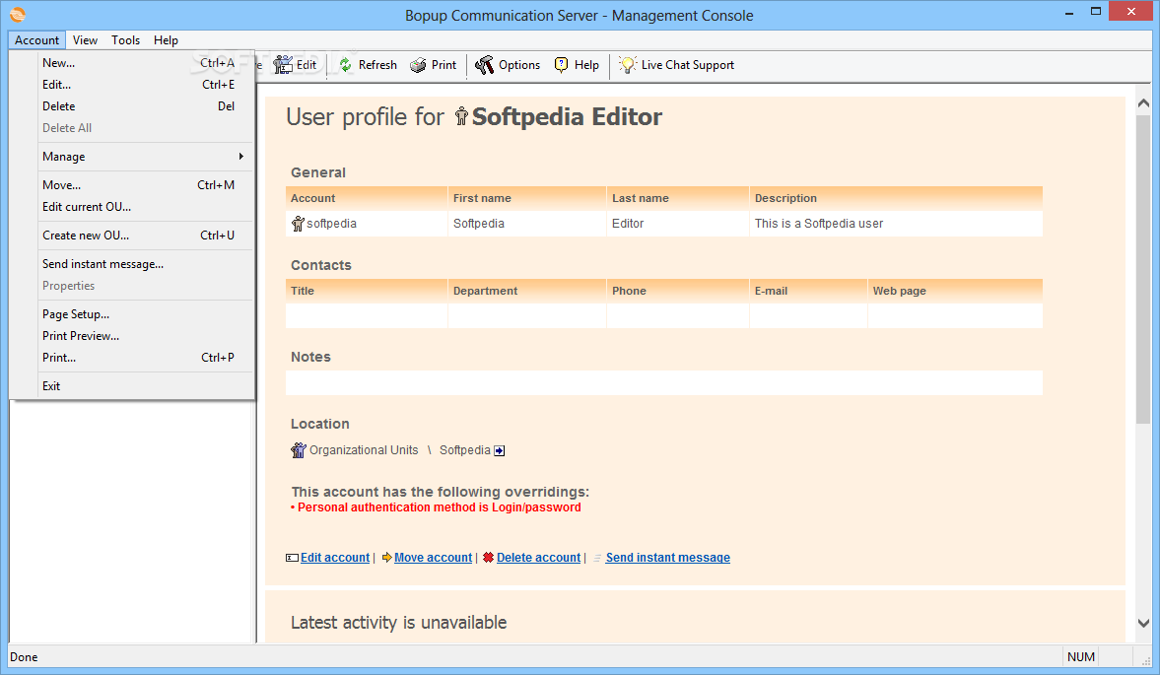Click the Move account link
Image resolution: width=1160 pixels, height=675 pixels.
pos(433,558)
